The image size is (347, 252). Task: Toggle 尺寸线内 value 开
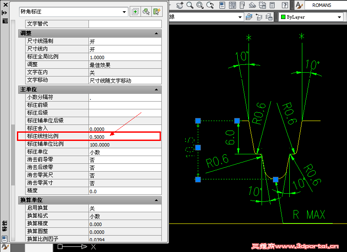point(125,49)
